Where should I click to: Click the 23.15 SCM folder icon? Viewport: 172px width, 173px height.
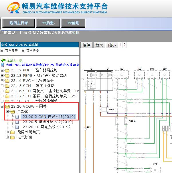coord(7,86)
